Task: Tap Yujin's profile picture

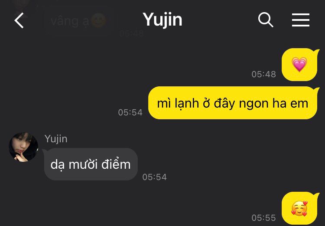Action: pos(23,147)
